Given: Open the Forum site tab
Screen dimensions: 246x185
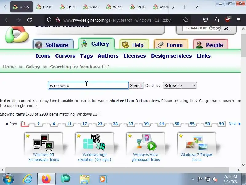Looking at the screenshot, I should point(171,45).
